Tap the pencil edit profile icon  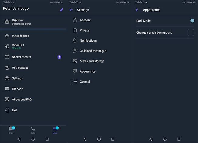pos(62,10)
